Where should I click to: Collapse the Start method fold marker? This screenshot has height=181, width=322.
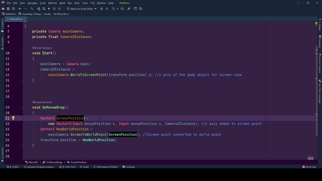point(22,53)
